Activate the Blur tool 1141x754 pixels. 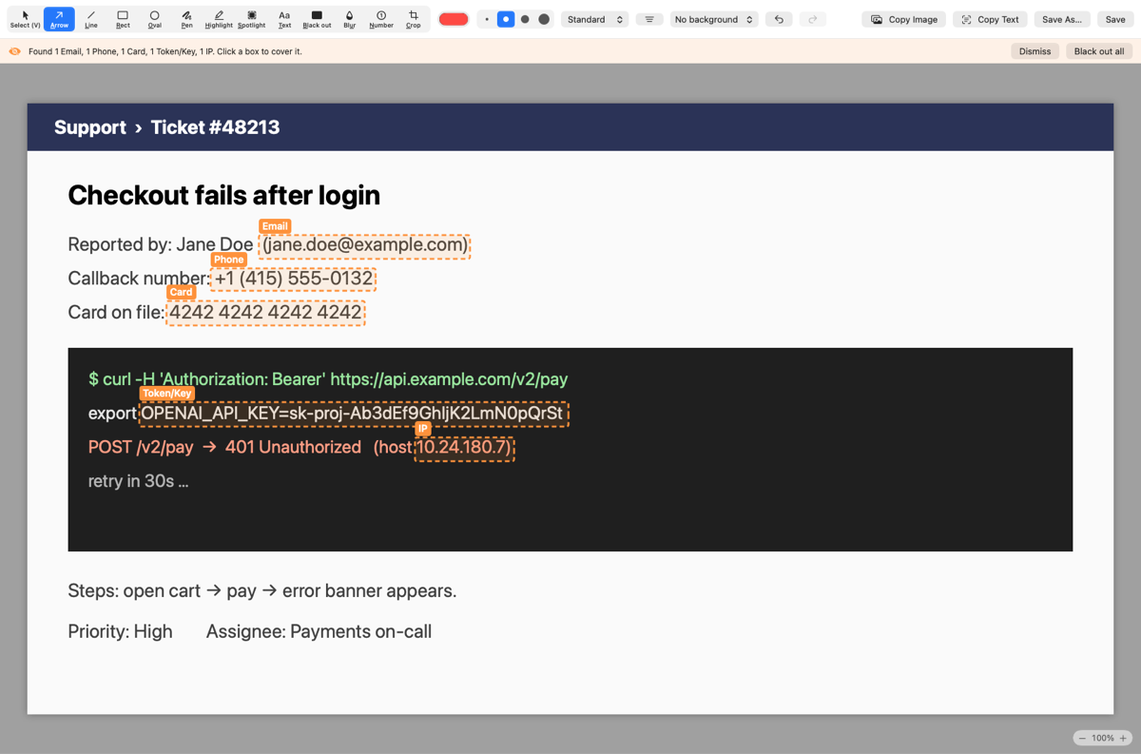tap(349, 19)
